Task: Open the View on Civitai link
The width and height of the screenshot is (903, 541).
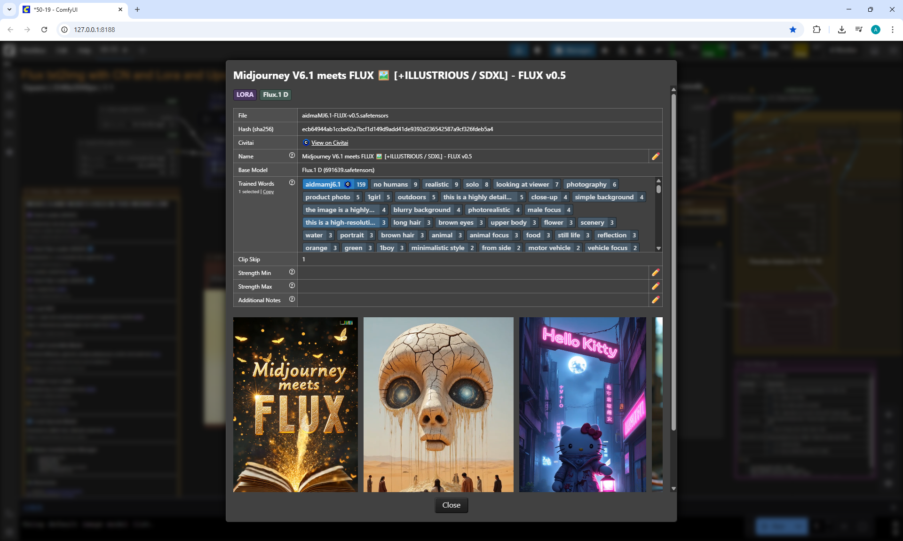Action: coord(329,143)
